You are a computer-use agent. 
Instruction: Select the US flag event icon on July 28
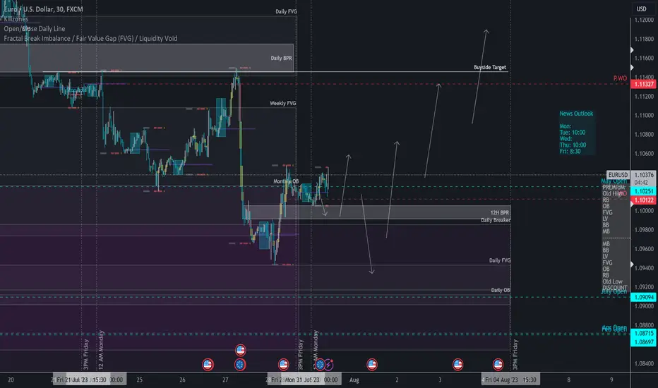coord(283,365)
